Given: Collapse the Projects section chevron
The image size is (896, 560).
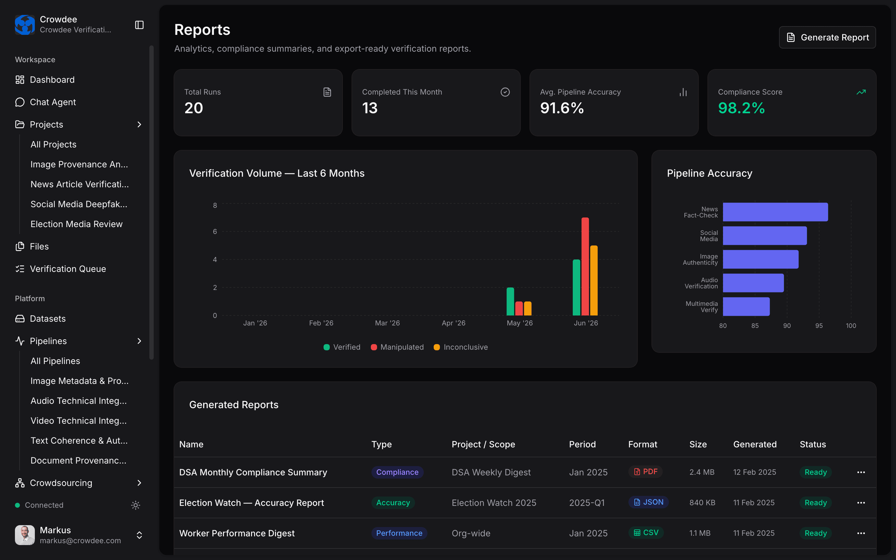Looking at the screenshot, I should (139, 124).
